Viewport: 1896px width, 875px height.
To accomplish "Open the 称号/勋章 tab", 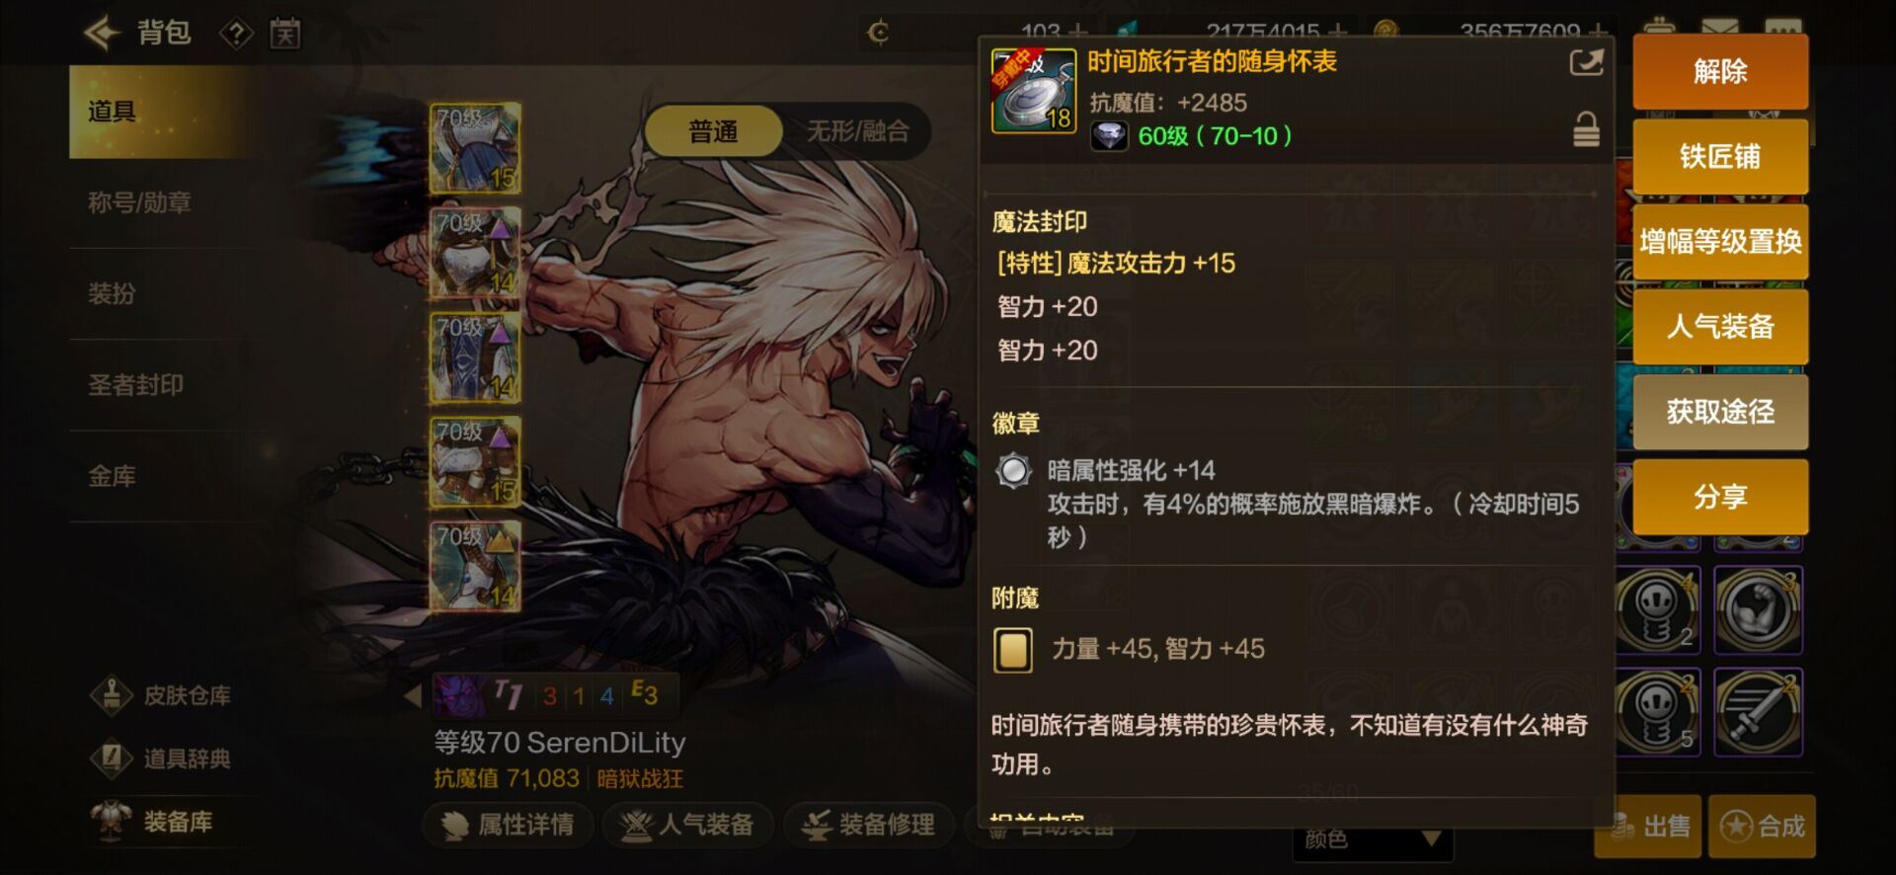I will pos(139,202).
